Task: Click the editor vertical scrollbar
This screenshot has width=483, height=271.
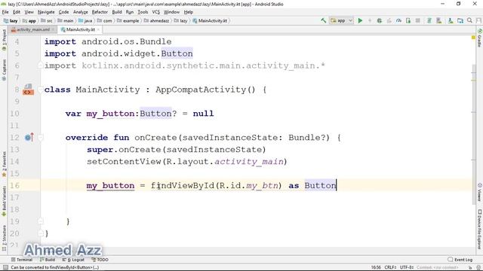Action: 473,134
